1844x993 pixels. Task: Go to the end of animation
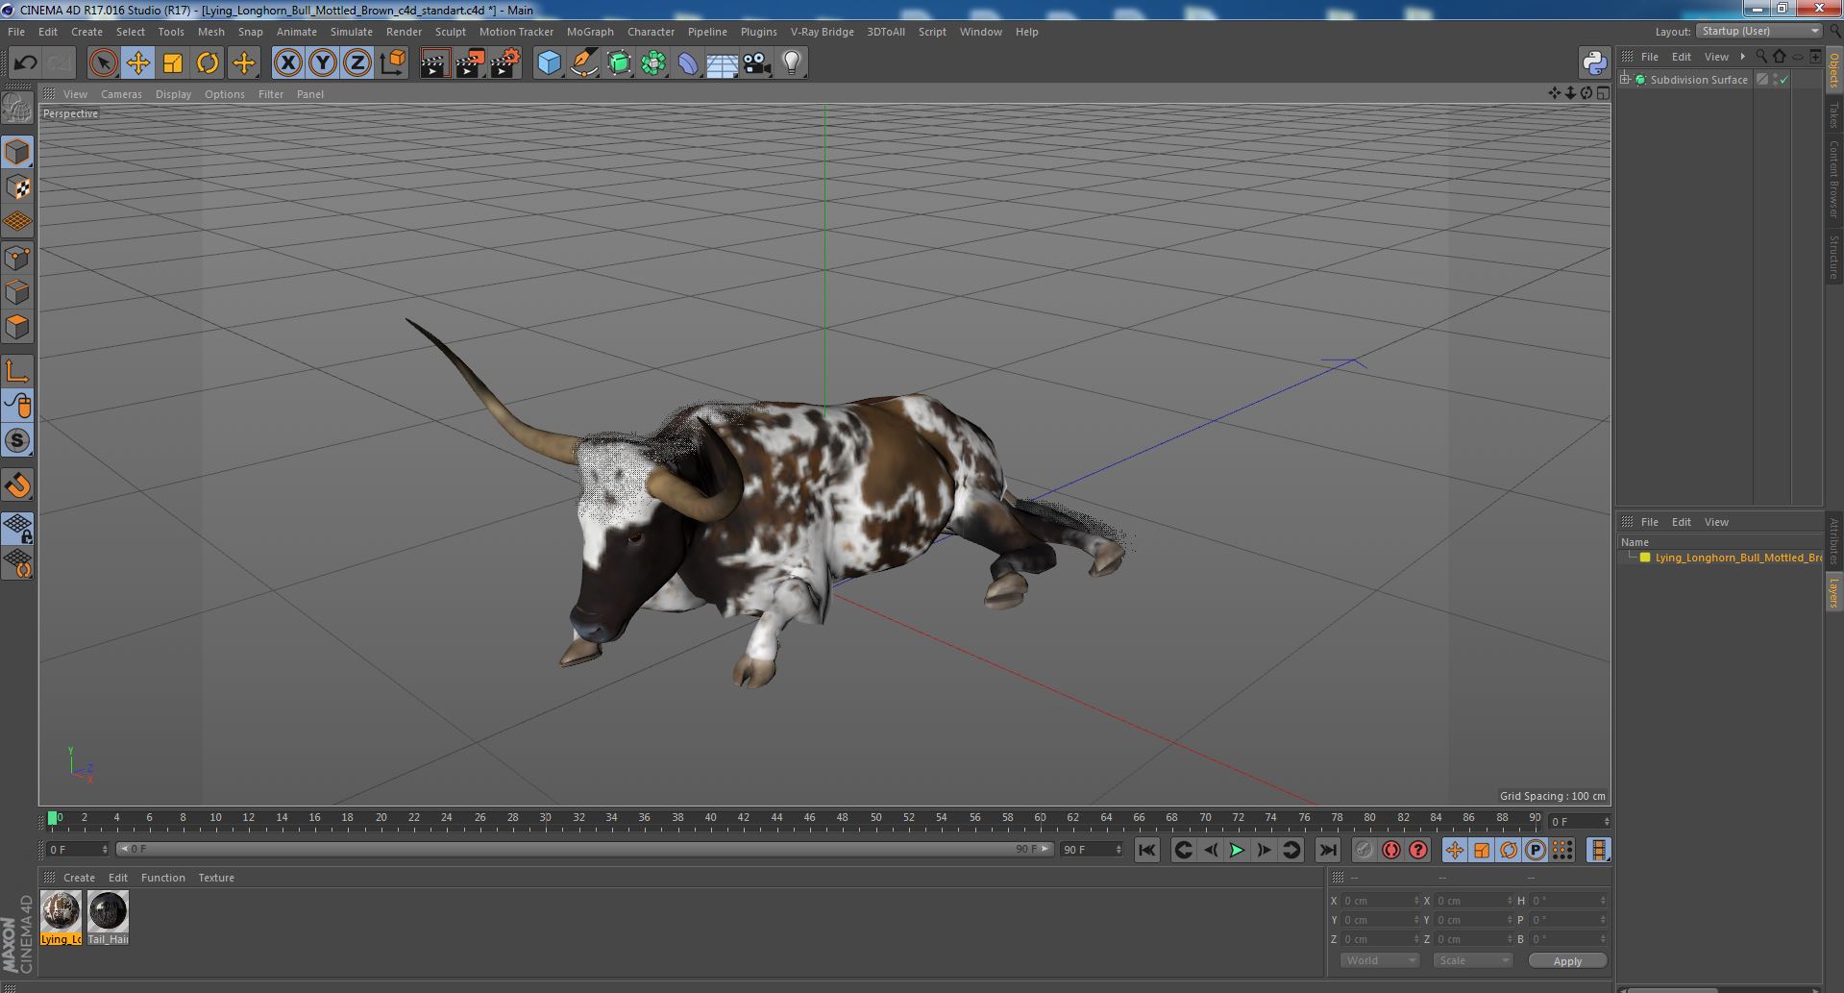1327,850
